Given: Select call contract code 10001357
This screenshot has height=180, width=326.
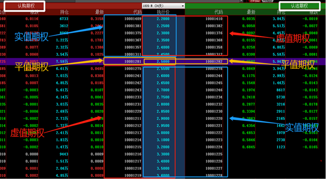Looking at the screenshot, I should (133, 47).
